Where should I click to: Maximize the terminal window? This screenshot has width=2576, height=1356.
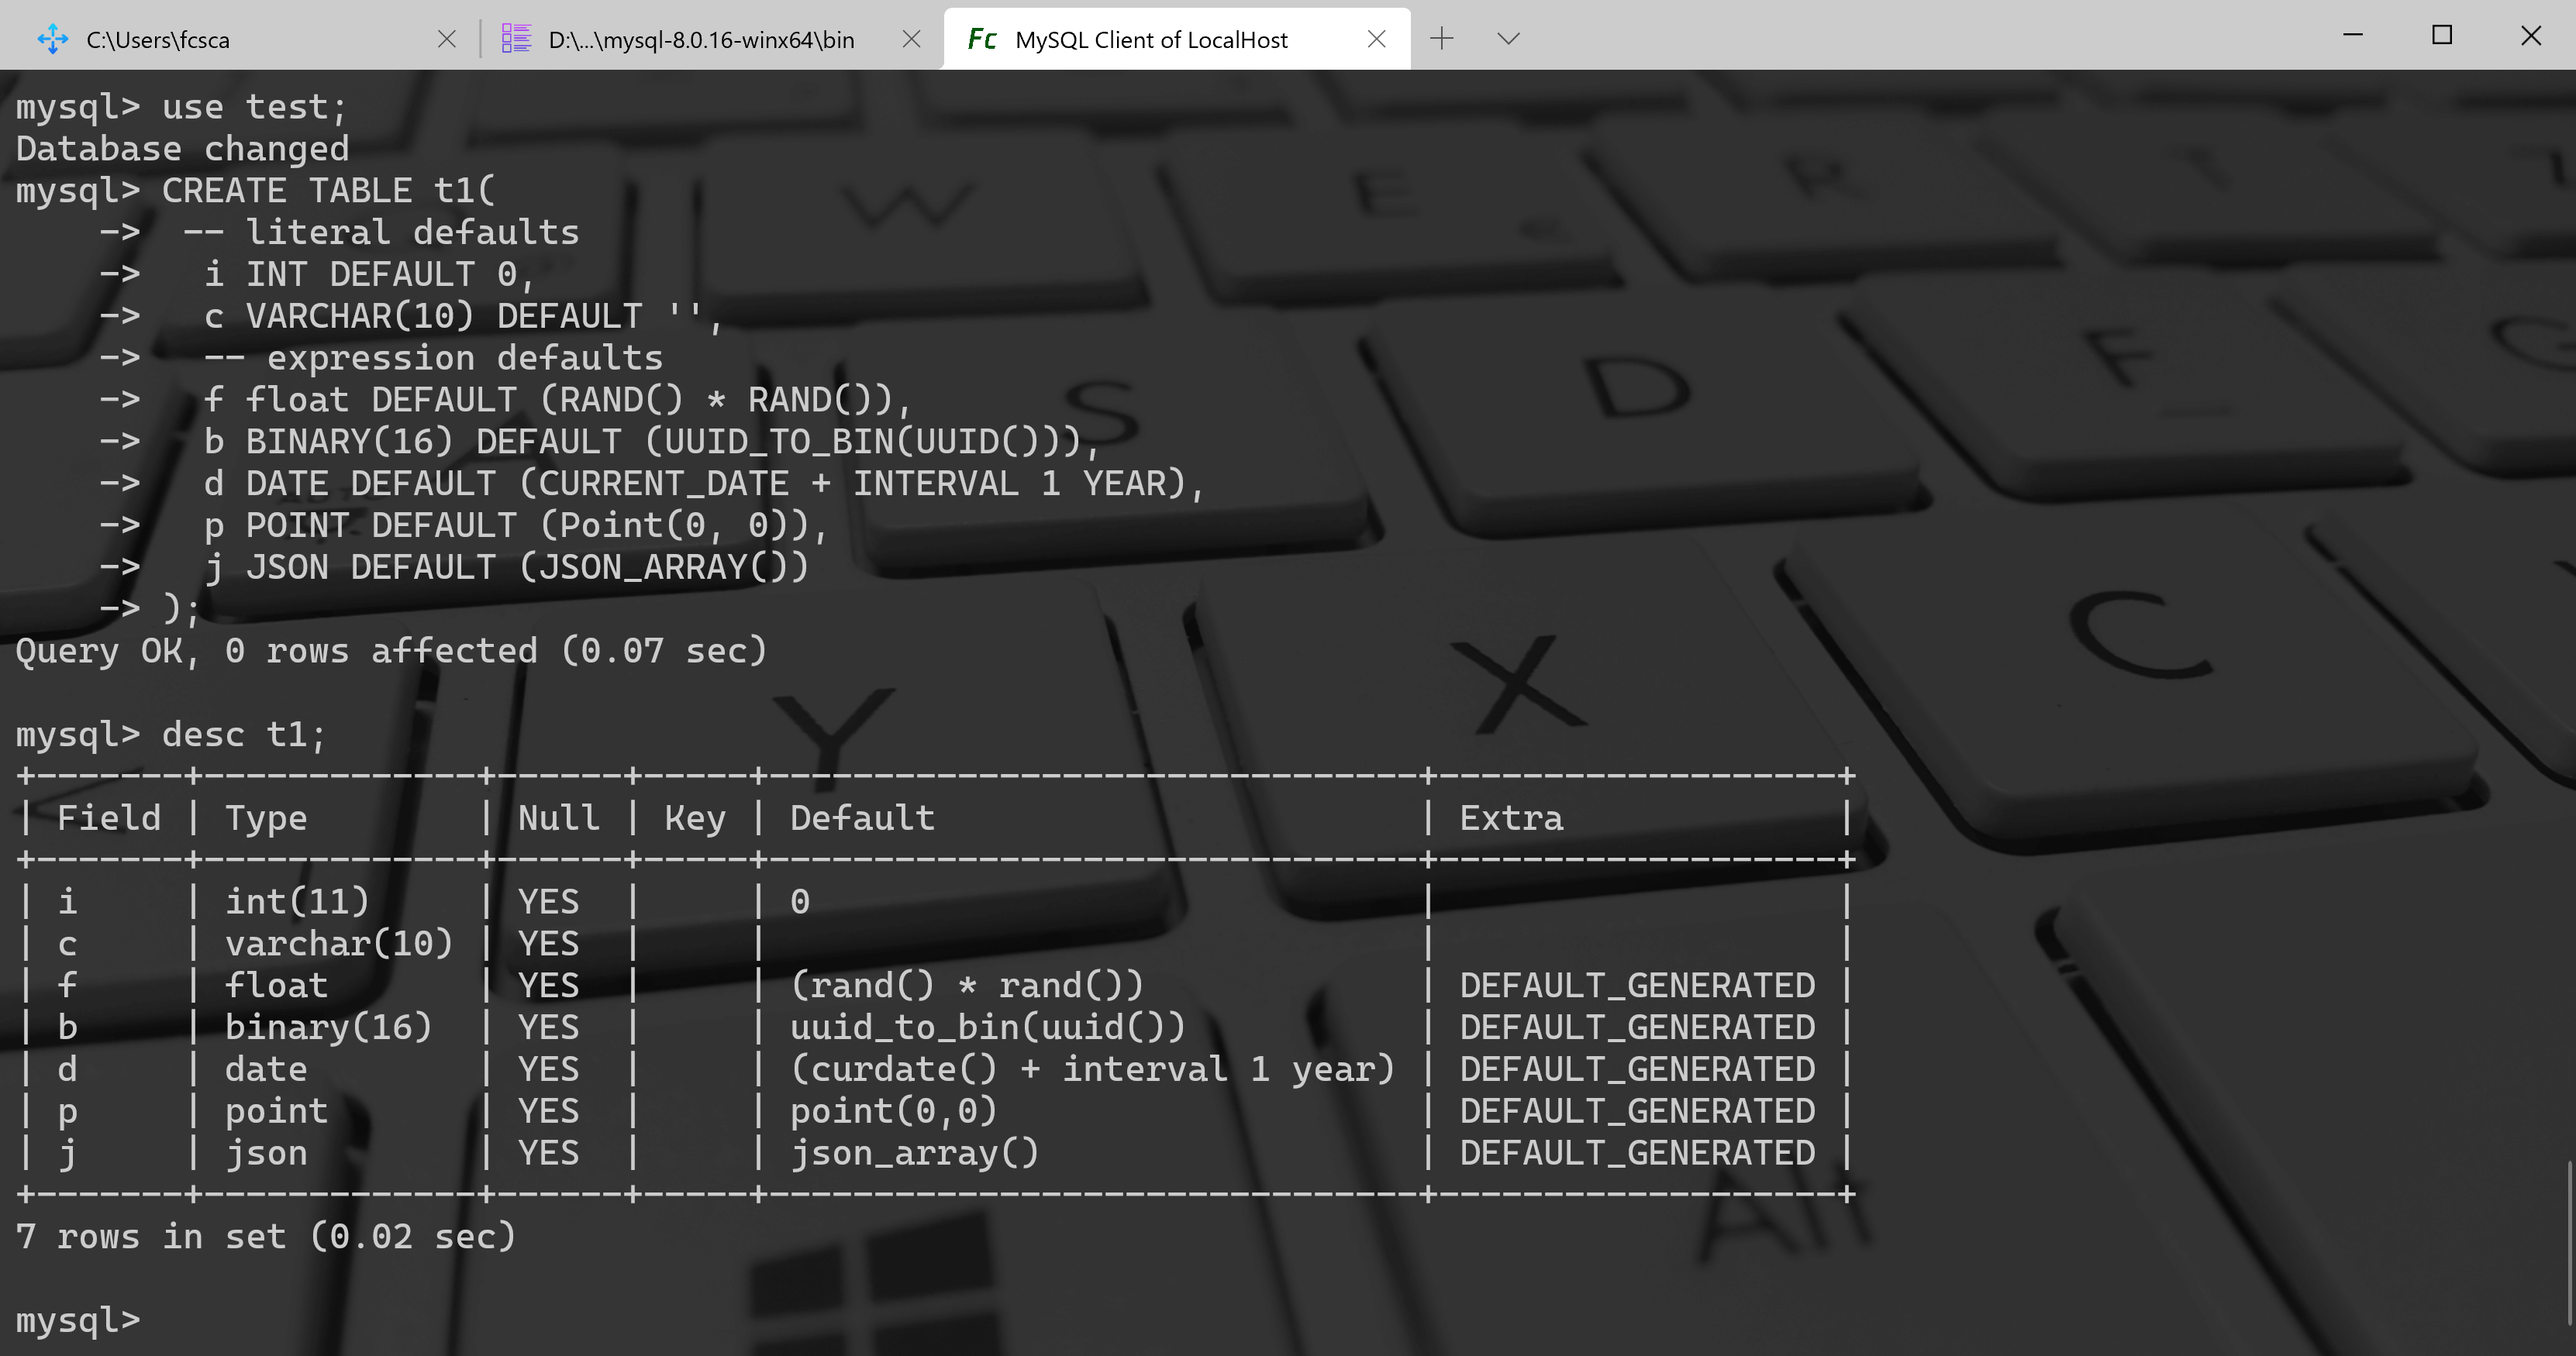click(2442, 36)
